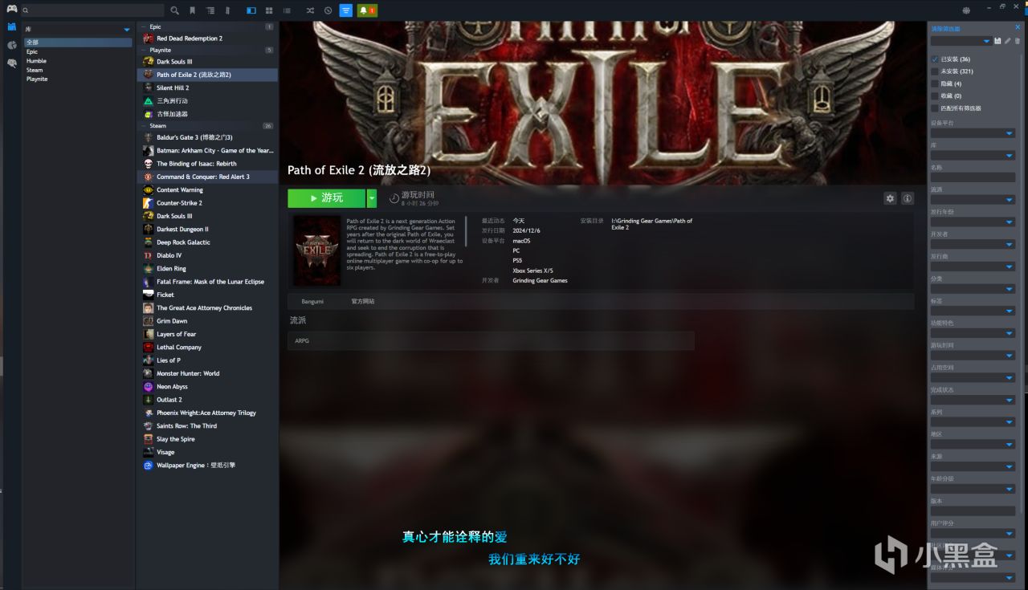
Task: Open the play button dropdown arrow
Action: pos(372,198)
